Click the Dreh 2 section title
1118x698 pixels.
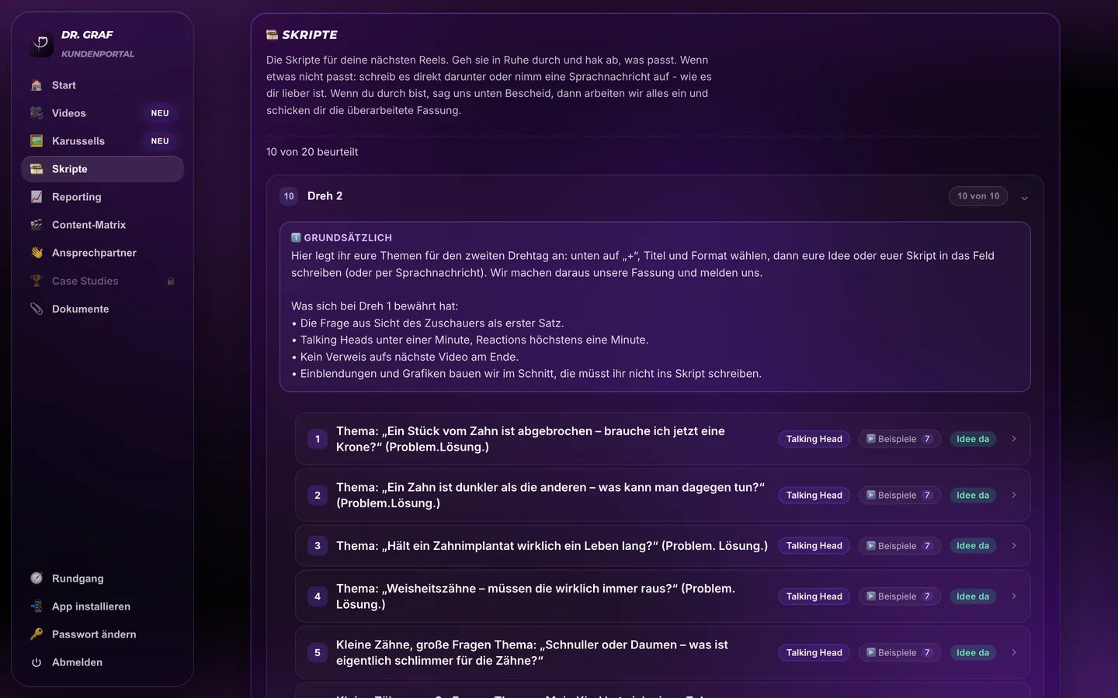(x=325, y=196)
